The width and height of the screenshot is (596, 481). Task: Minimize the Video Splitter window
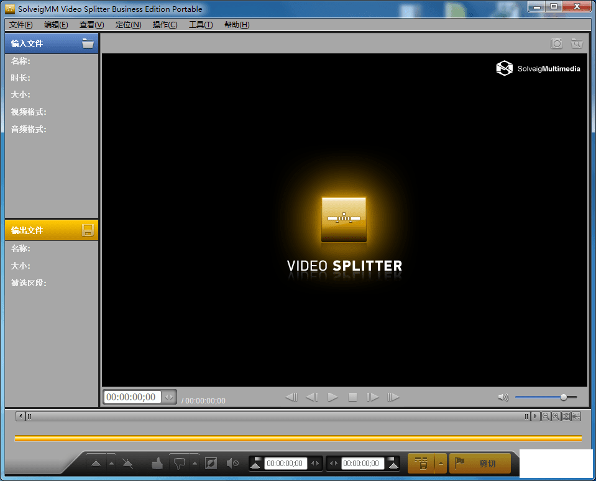[537, 6]
